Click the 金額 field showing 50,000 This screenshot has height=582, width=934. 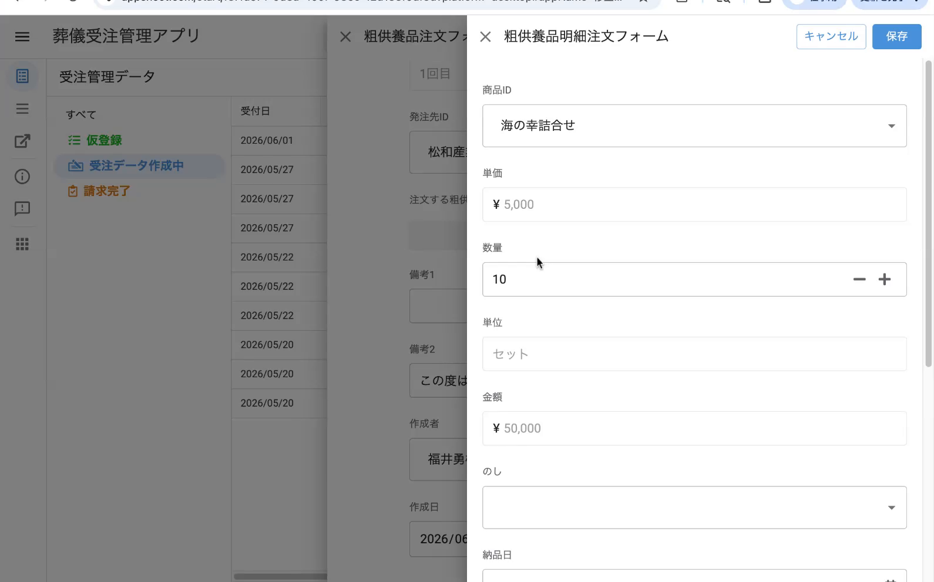(x=694, y=428)
